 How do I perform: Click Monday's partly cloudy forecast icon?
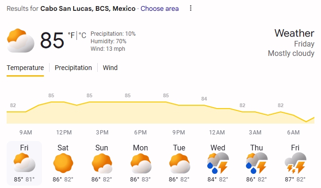click(140, 163)
